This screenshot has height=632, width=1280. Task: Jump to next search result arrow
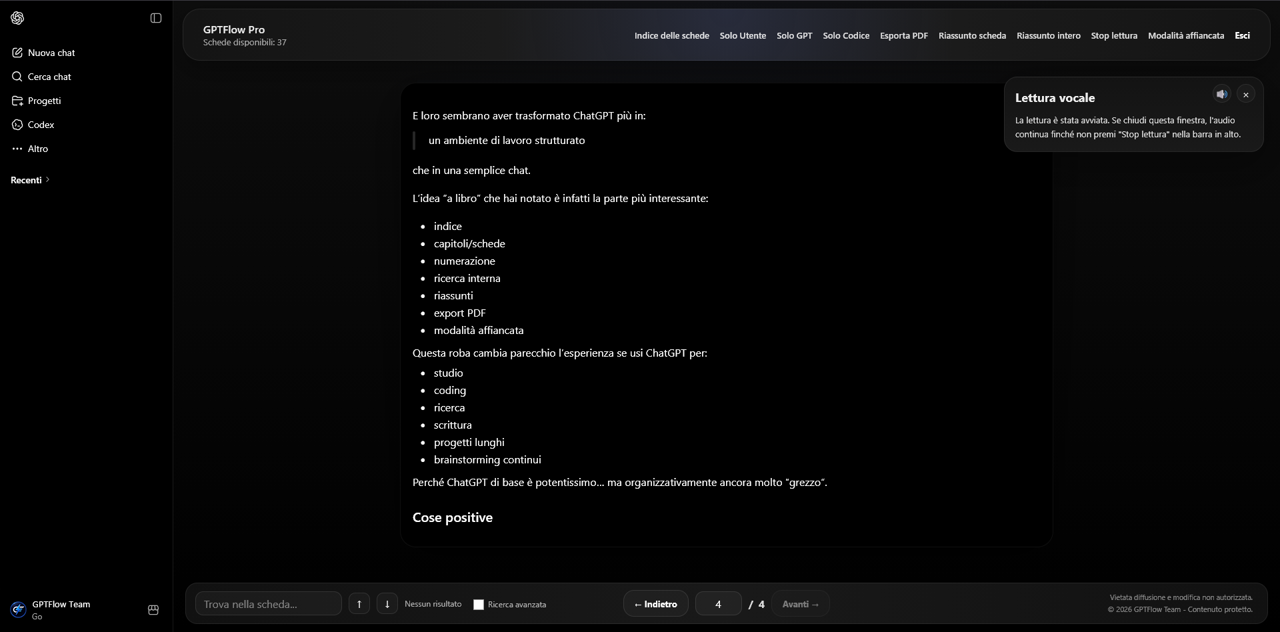click(x=387, y=604)
